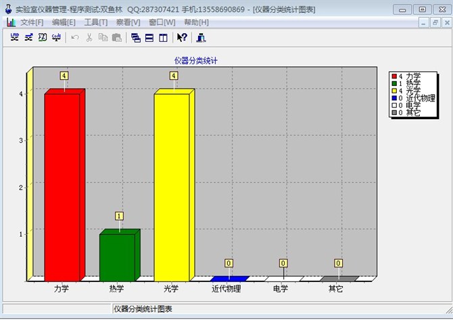Click the value label 0 above 近代物理
Viewport: 453px width, 320px height.
tap(229, 263)
